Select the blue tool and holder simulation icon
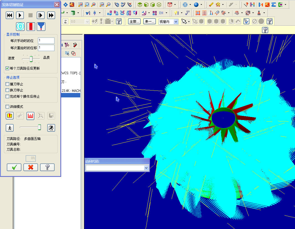Viewport: 295px width, 229px height. (41, 26)
